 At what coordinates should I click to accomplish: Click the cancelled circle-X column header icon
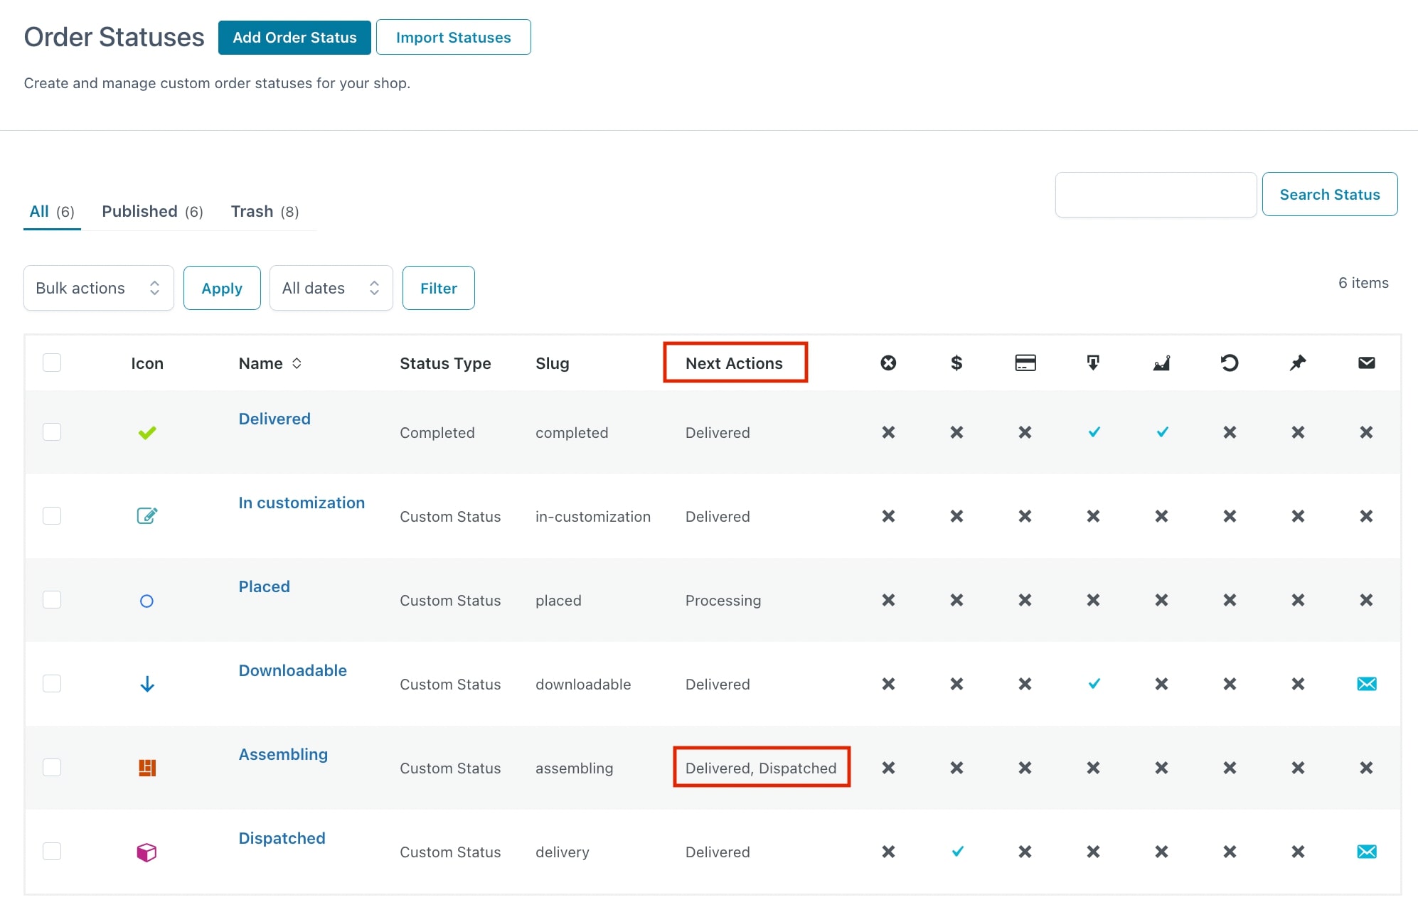point(888,363)
